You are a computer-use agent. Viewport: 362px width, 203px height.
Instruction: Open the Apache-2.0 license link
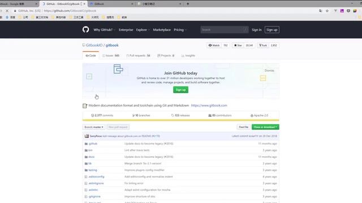[259, 115]
